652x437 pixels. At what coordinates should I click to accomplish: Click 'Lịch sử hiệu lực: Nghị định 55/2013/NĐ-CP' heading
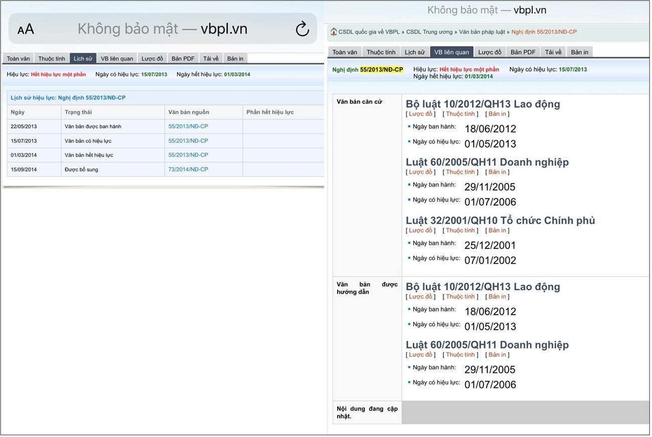68,98
